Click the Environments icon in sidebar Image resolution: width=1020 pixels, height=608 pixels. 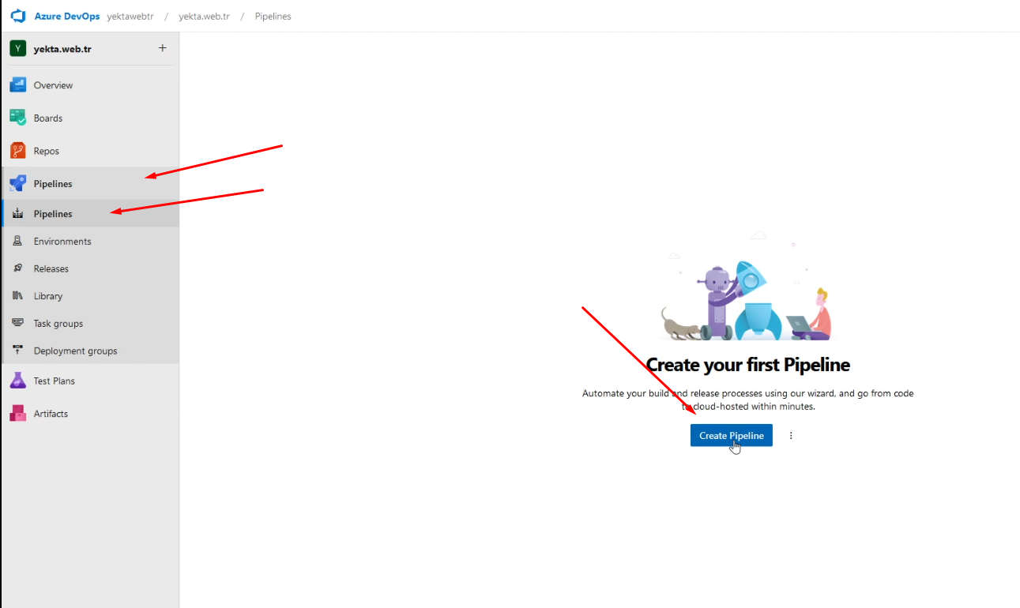[x=17, y=242]
